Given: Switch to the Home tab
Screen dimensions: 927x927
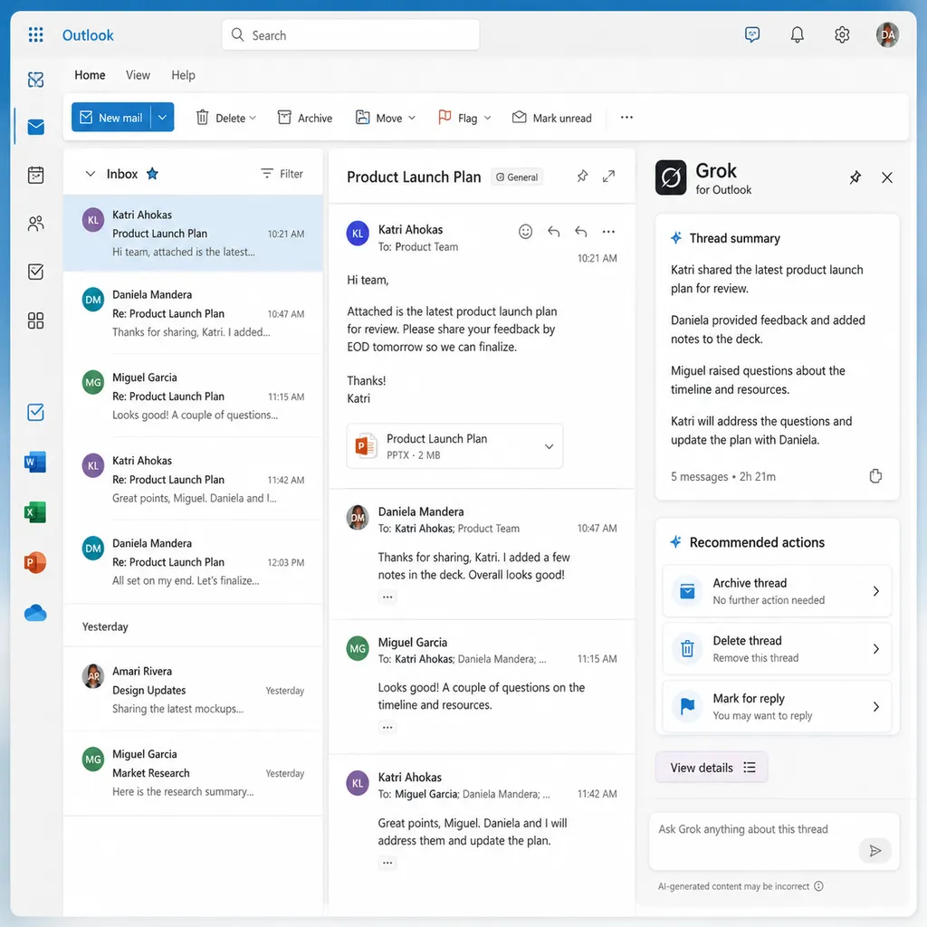Looking at the screenshot, I should tap(90, 75).
